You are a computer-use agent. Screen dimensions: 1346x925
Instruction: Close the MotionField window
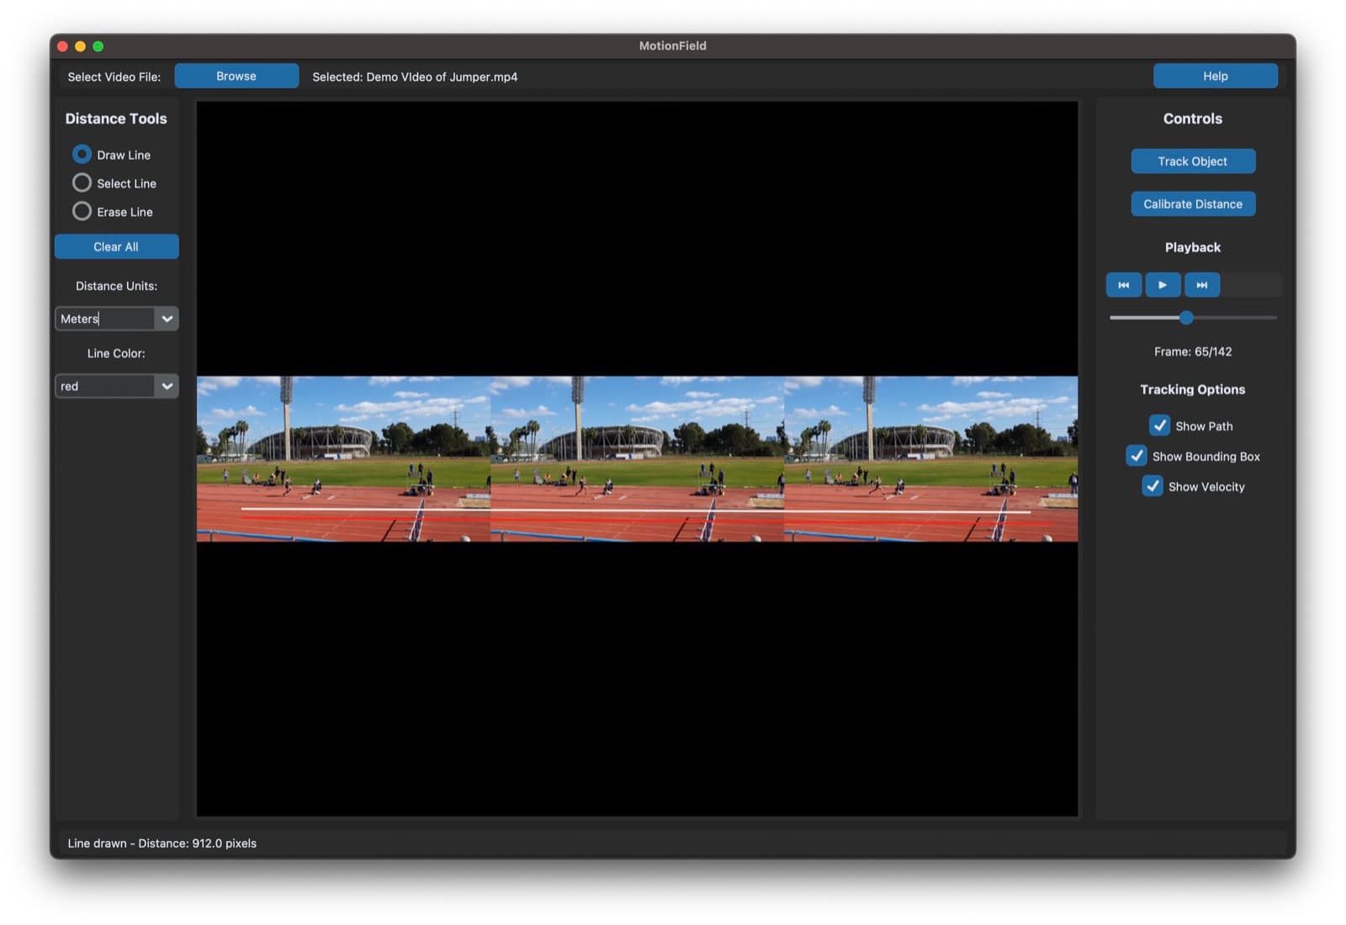click(63, 46)
